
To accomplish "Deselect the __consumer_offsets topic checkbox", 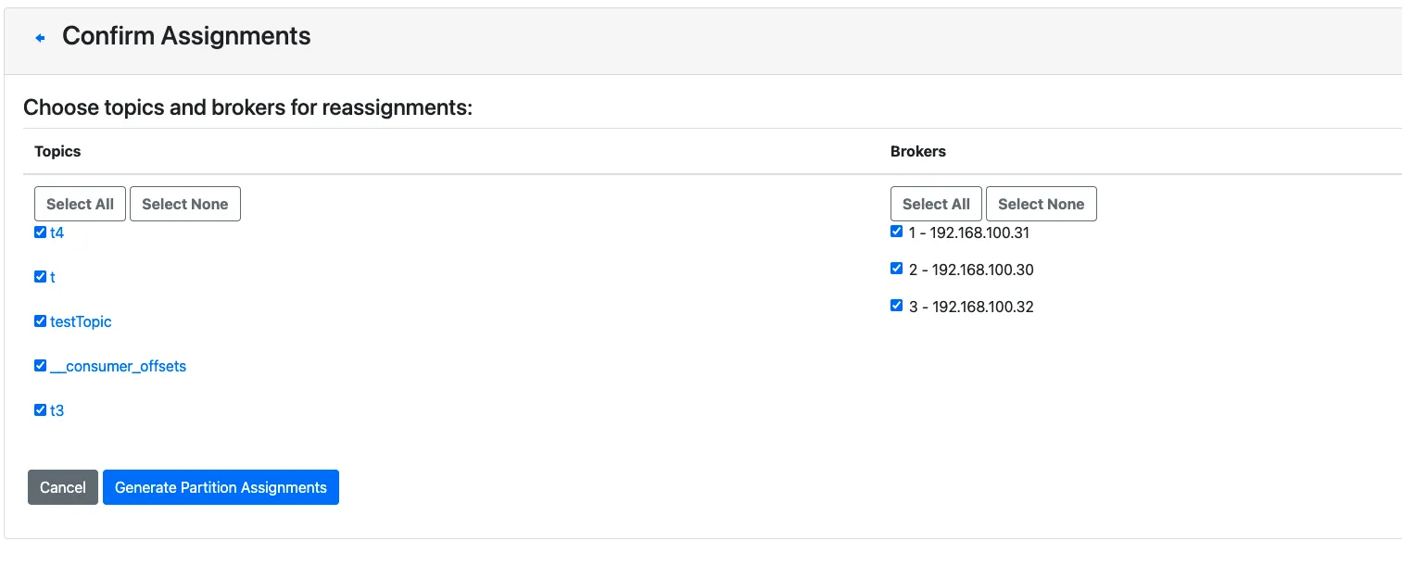I will (40, 366).
